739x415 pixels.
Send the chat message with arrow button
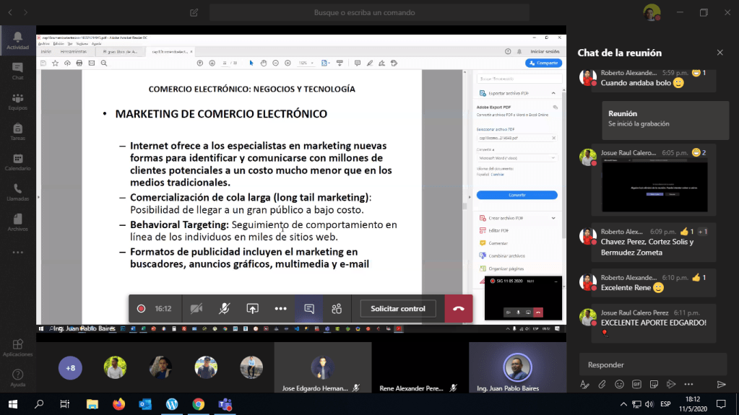coord(720,384)
